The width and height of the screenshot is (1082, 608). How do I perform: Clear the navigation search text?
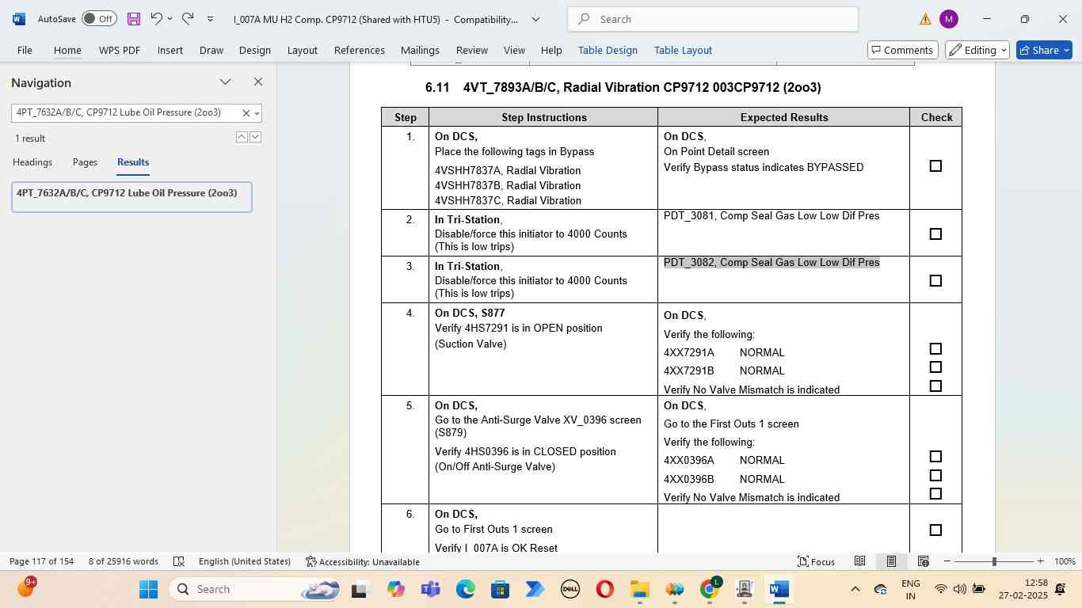246,113
